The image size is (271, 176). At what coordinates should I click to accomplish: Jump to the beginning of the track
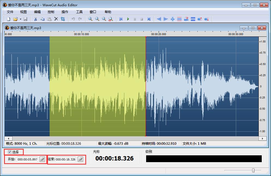click(x=121, y=19)
